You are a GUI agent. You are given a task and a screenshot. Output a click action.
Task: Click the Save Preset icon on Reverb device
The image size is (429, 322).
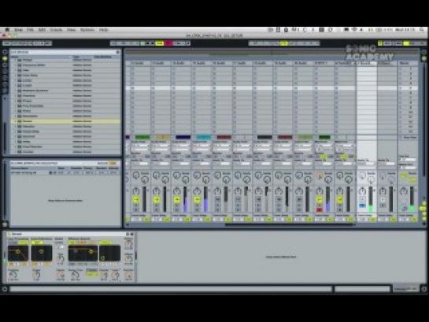coord(132,234)
